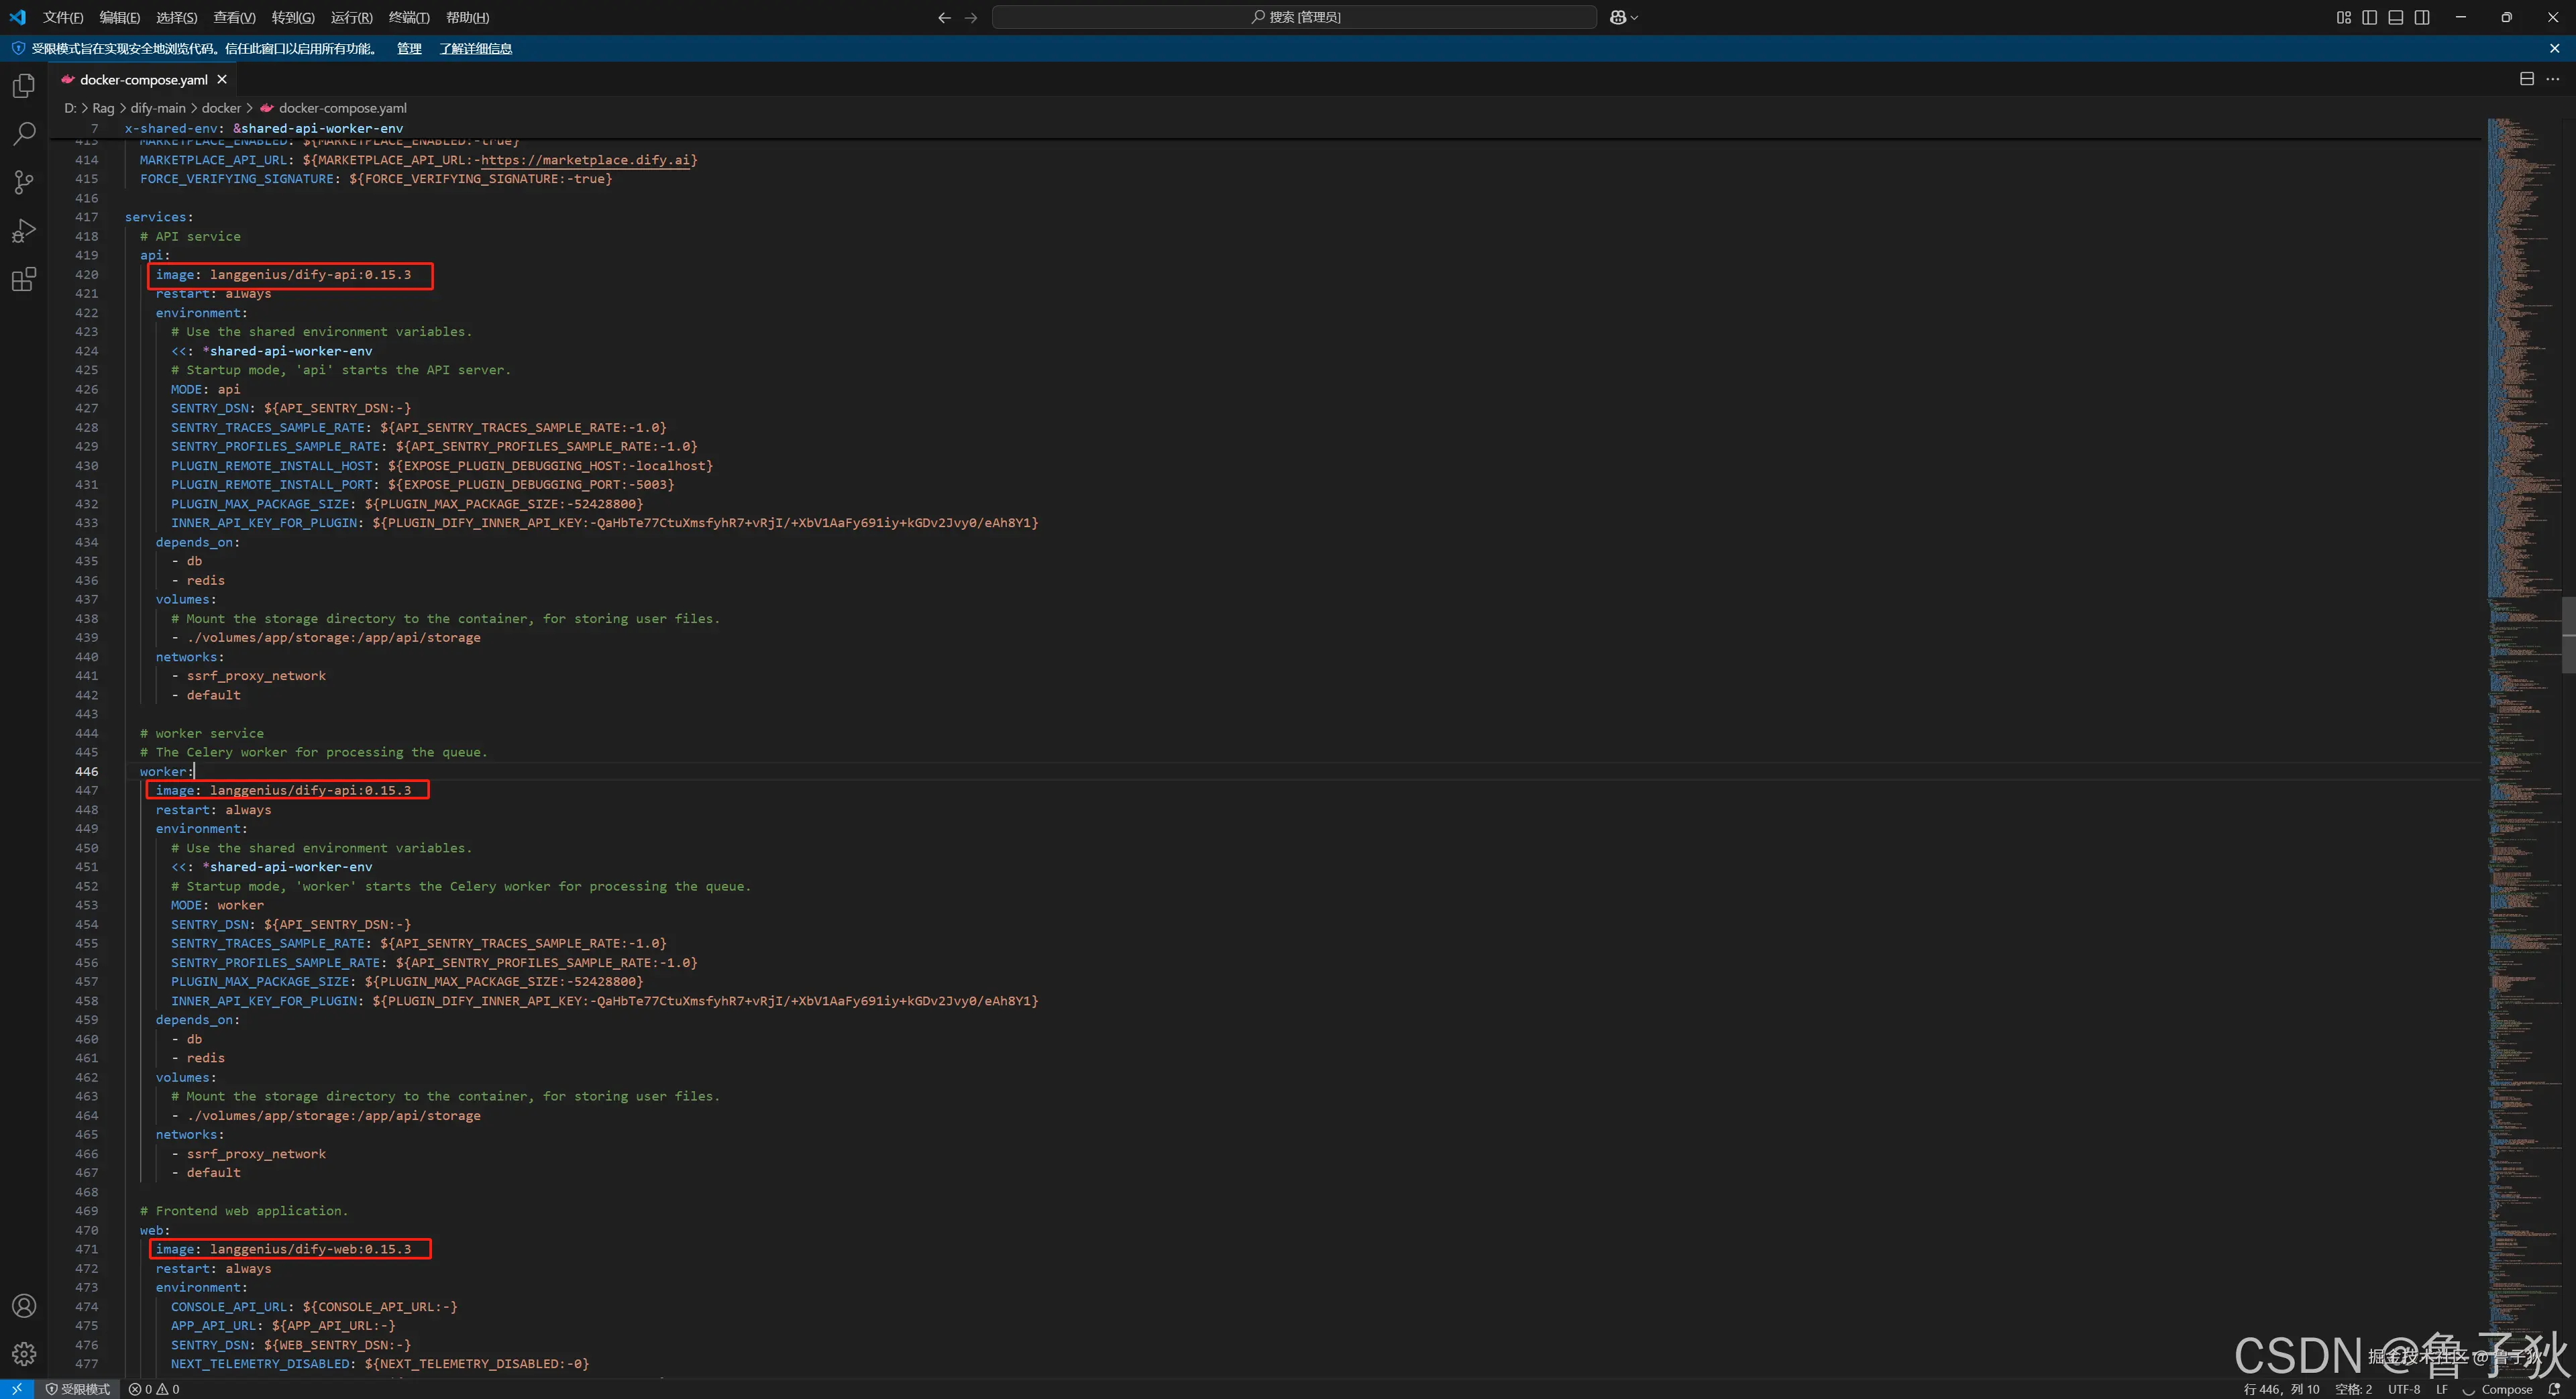Image resolution: width=2576 pixels, height=1399 pixels.
Task: Open the Explorer view in activity bar
Action: point(24,86)
